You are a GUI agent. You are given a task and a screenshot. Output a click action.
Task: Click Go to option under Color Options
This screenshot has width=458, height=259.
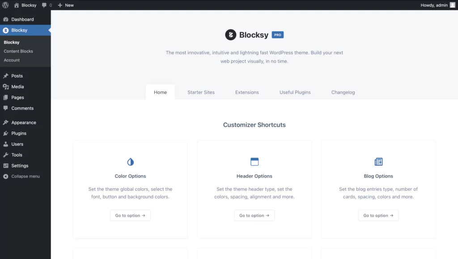(x=130, y=215)
